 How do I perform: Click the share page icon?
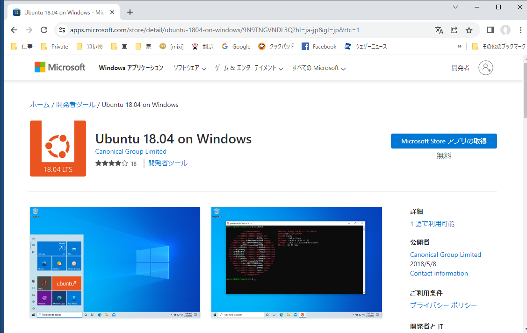[x=454, y=30]
